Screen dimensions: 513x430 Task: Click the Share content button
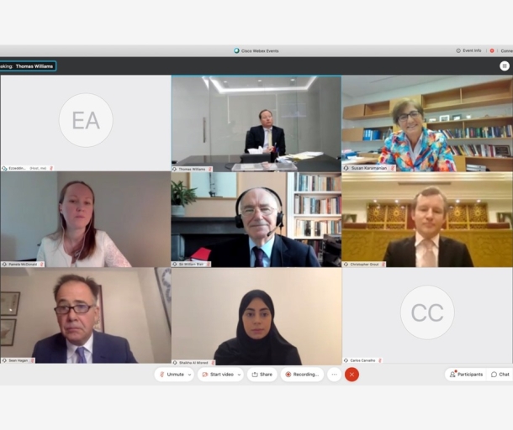click(x=262, y=375)
